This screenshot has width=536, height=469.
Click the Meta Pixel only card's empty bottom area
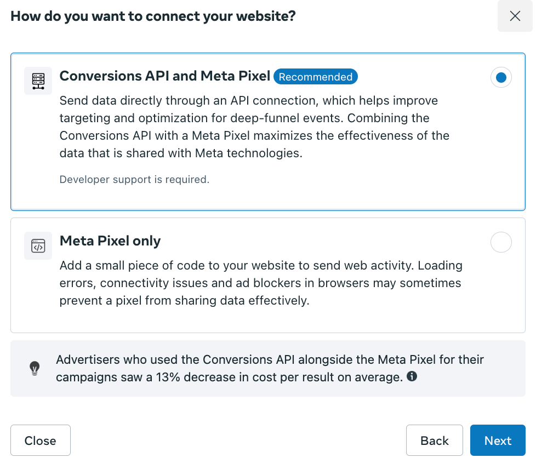(268, 321)
